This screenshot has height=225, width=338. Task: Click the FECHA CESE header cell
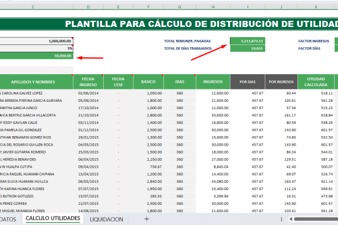(x=118, y=82)
